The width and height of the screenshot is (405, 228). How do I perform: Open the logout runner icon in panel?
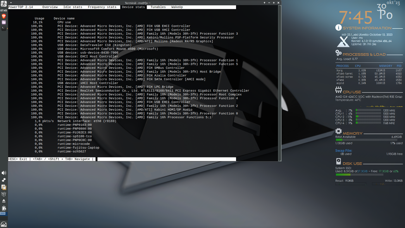[4, 4]
